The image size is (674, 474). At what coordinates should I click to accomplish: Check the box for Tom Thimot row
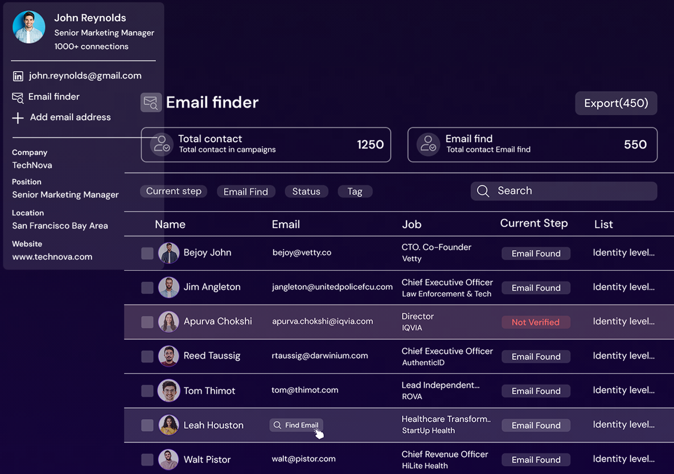point(147,391)
